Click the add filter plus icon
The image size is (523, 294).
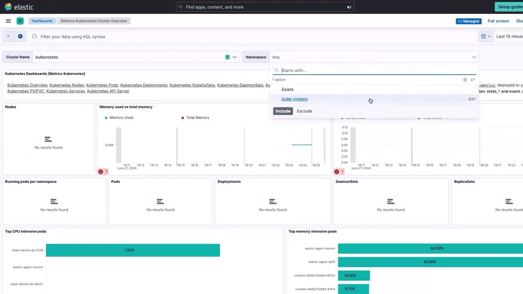coord(20,36)
